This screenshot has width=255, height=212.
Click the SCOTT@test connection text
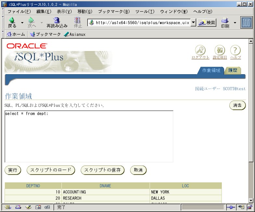pyautogui.click(x=234, y=89)
